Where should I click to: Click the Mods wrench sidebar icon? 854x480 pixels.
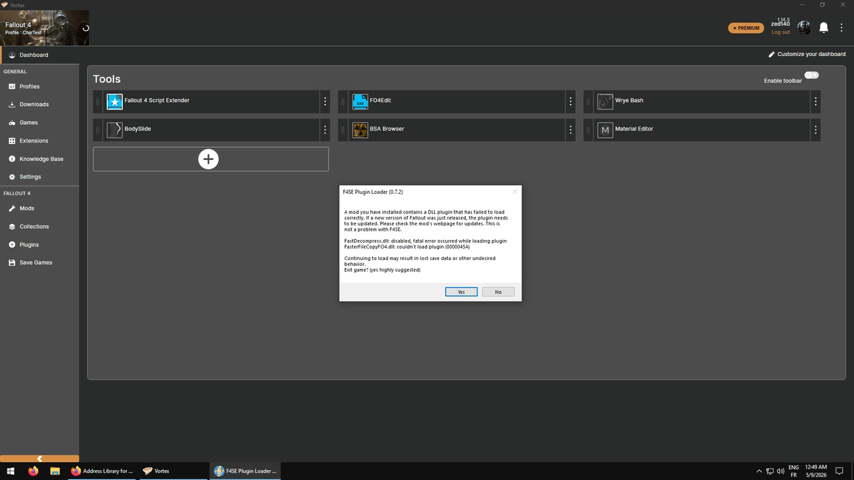(12, 208)
